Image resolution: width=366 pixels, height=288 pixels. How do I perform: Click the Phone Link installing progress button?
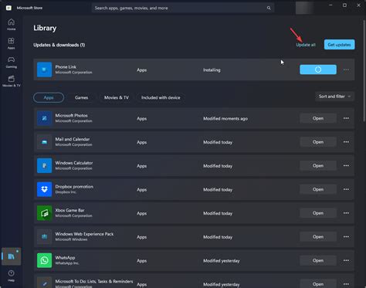[318, 69]
